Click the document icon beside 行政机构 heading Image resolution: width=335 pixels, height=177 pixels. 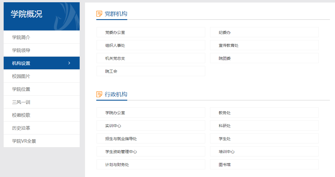pos(99,94)
